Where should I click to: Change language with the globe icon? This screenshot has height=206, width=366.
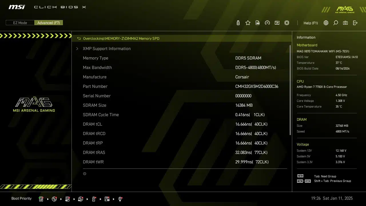coord(326,23)
